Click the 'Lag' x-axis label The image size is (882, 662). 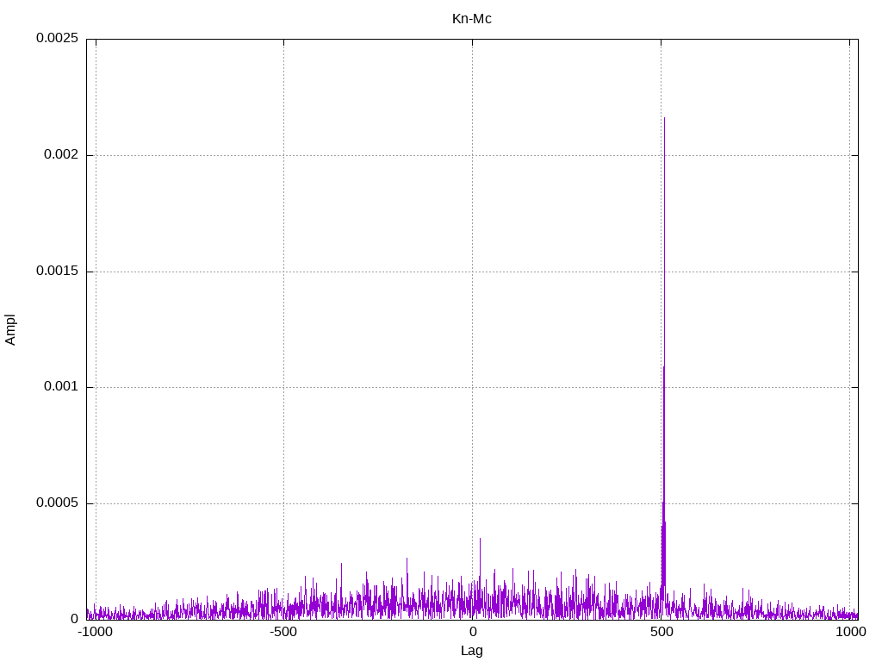coord(471,651)
